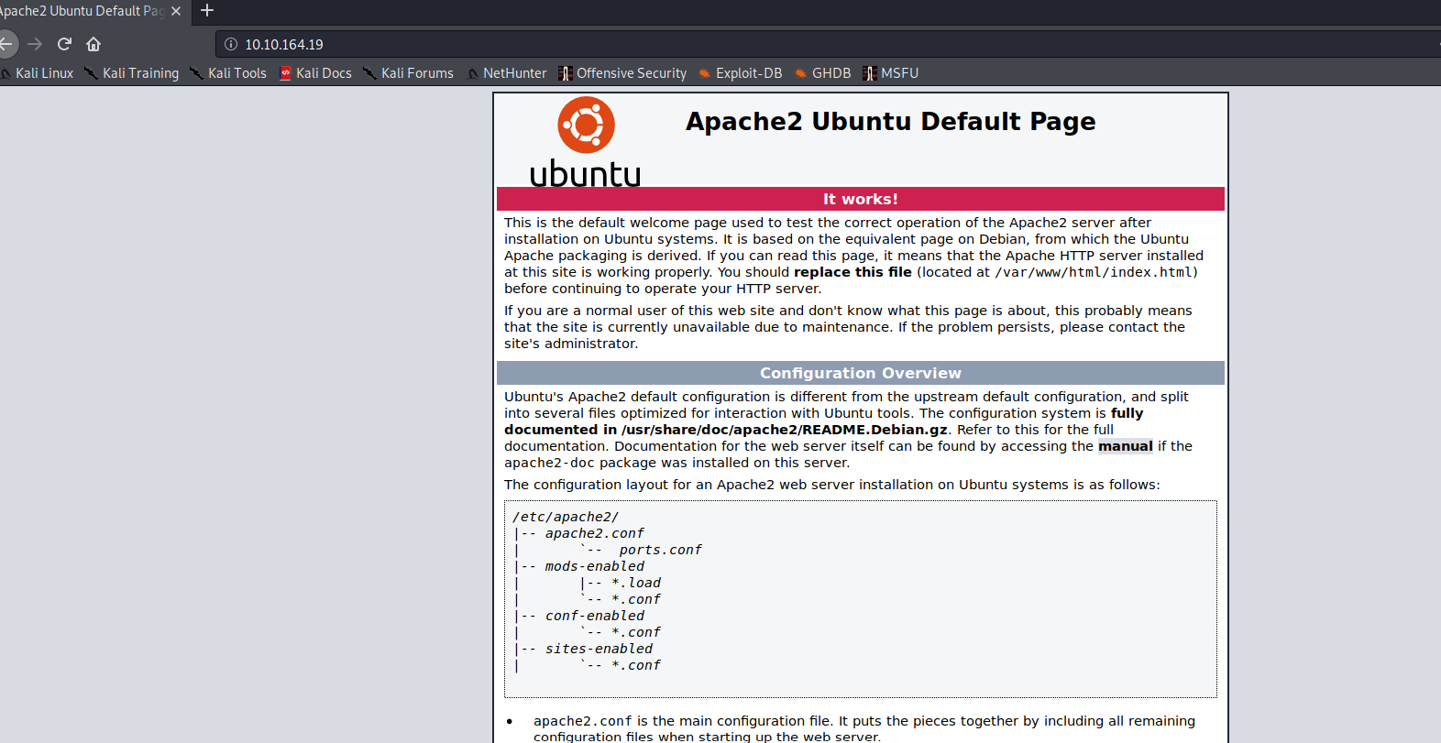Follow the manual link in Configuration Overview

pos(1125,446)
